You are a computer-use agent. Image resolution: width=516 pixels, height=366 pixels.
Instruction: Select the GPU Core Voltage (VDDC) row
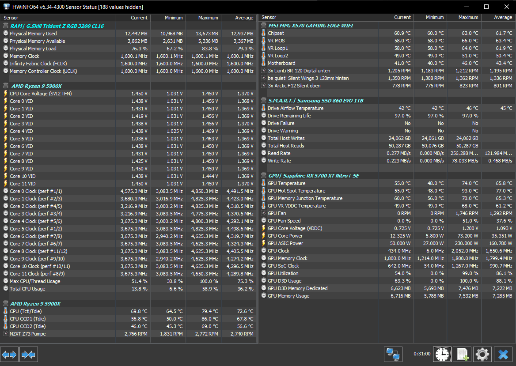pyautogui.click(x=387, y=228)
